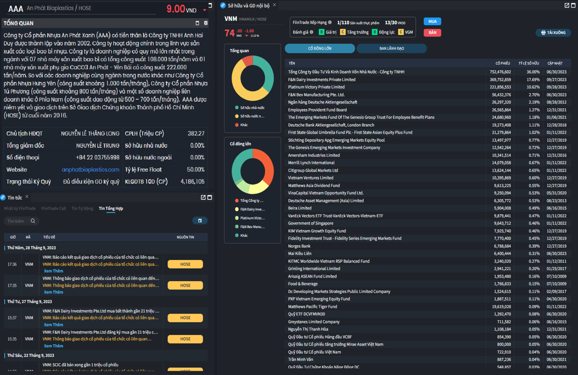Select the Quỹ ETF DCVFMVN30 row
The width and height of the screenshot is (578, 375).
point(428,314)
